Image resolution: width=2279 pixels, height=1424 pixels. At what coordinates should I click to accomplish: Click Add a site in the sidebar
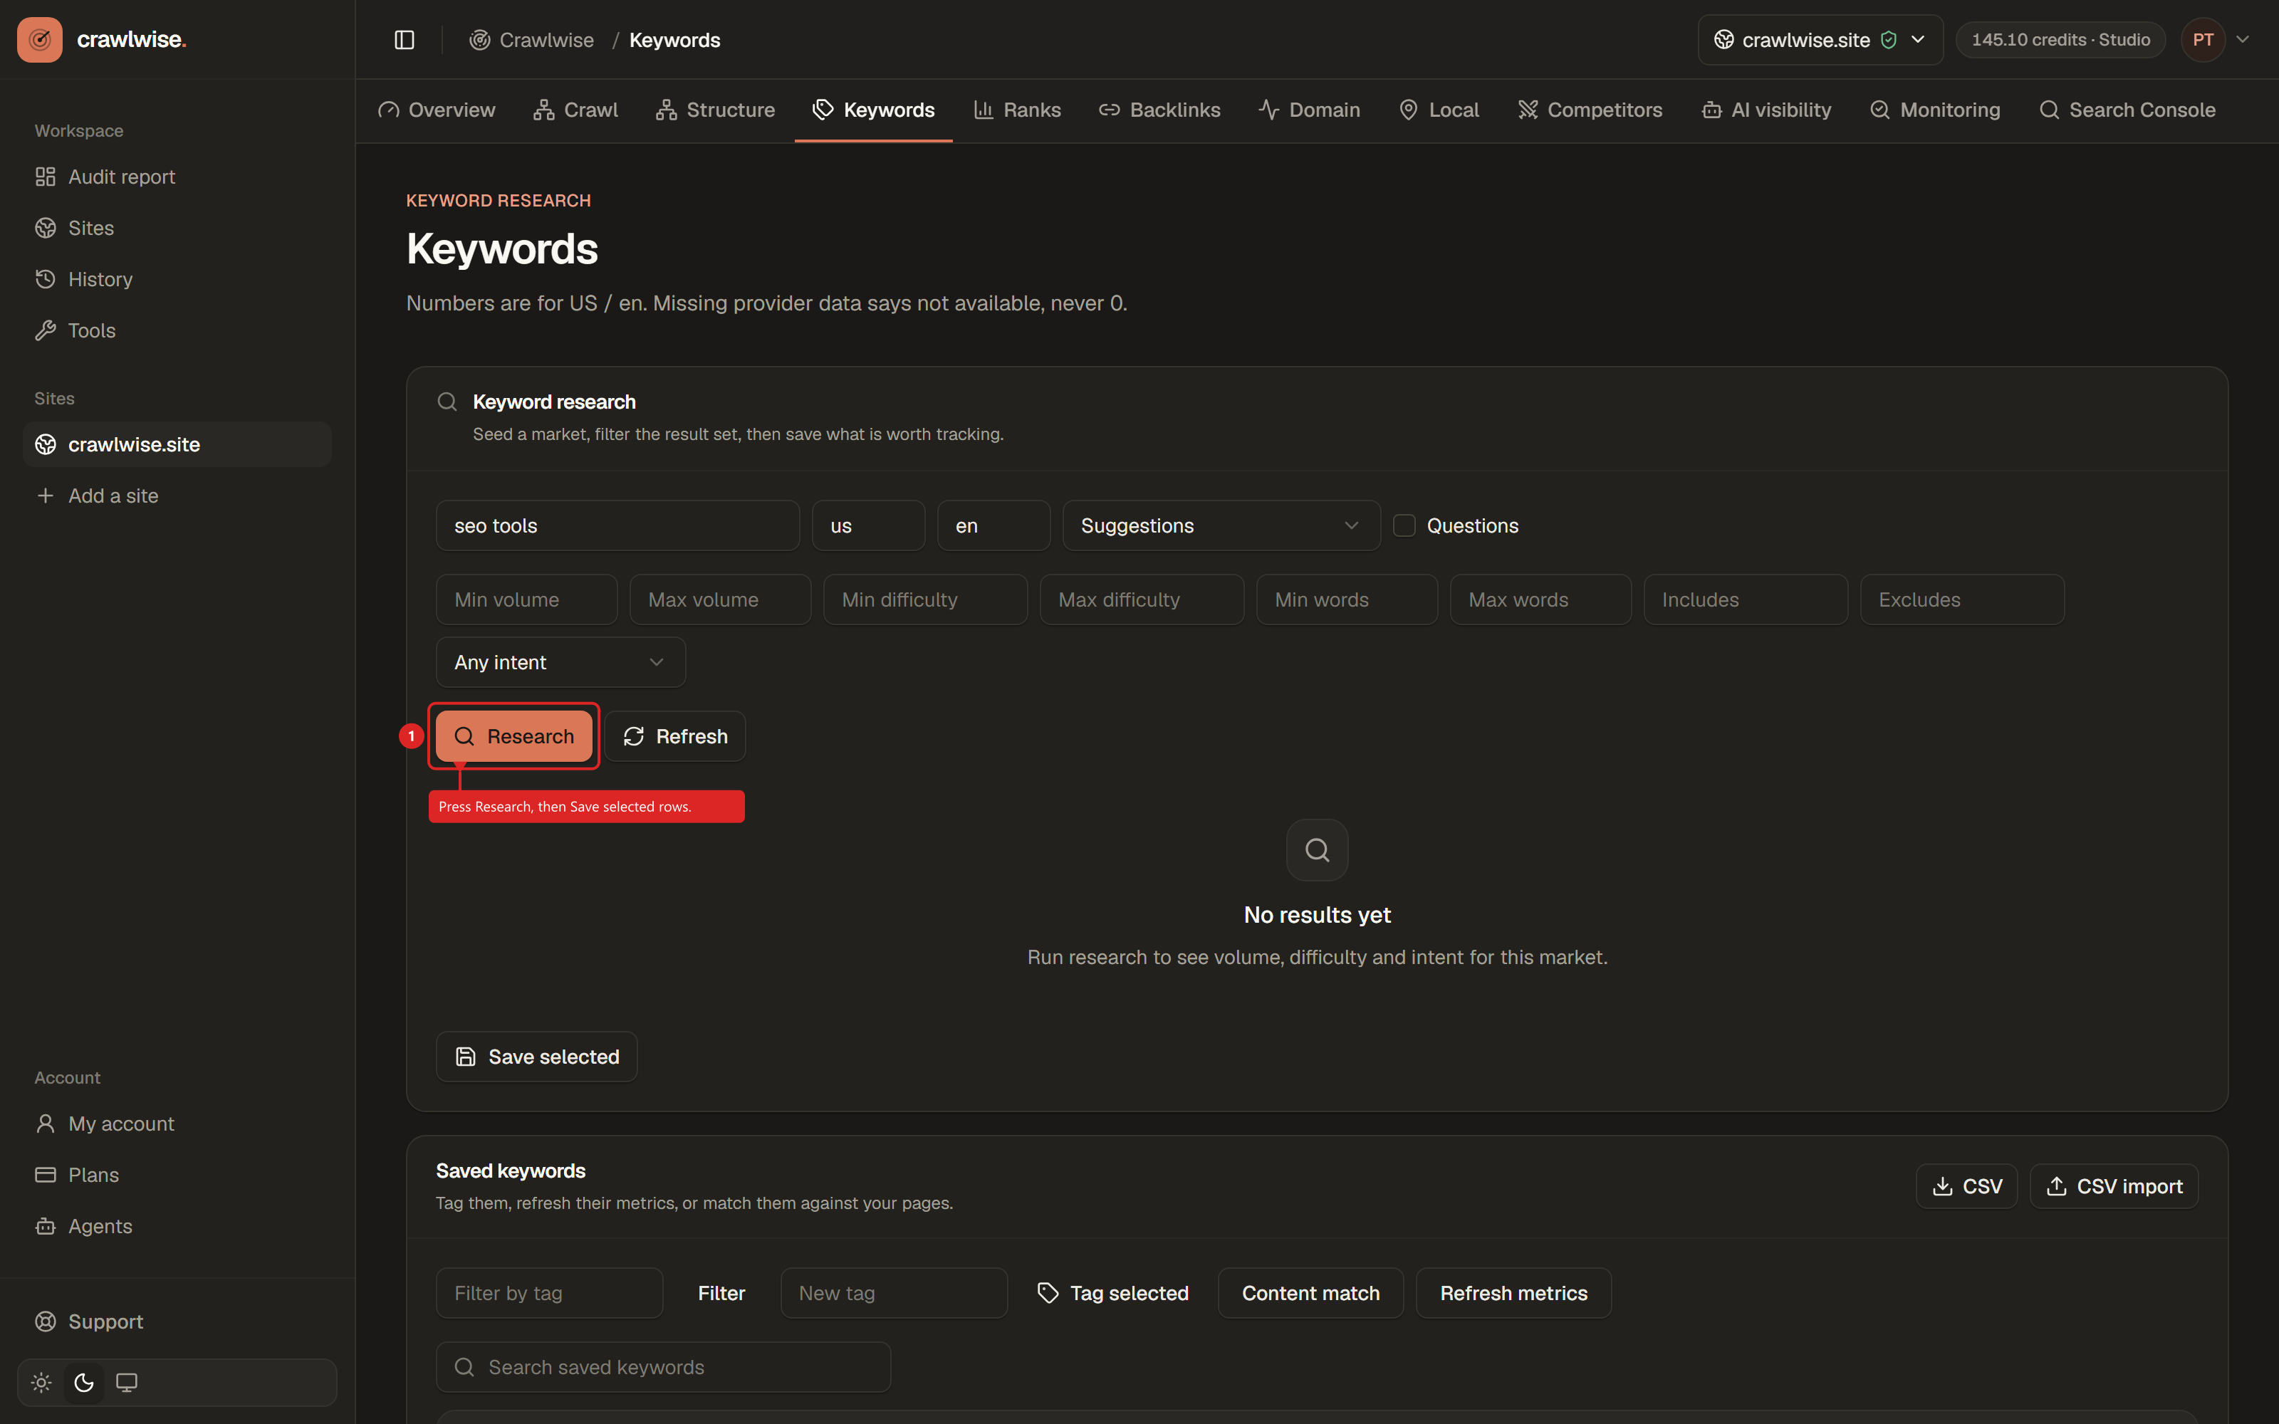177,496
